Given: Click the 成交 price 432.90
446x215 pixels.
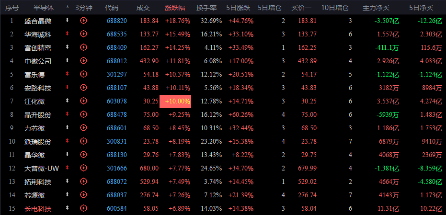Looking at the screenshot, I should click(149, 61).
